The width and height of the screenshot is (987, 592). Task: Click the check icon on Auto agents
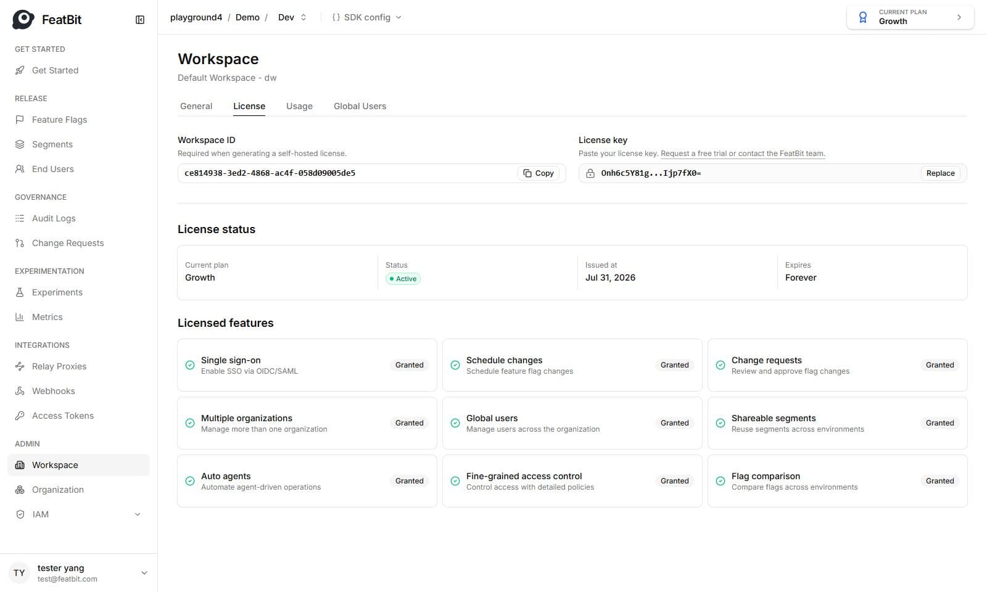pos(190,481)
